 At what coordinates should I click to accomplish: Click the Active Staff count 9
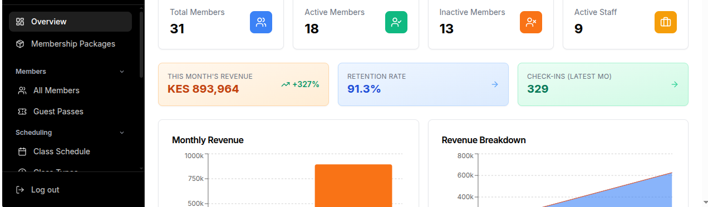pyautogui.click(x=578, y=29)
